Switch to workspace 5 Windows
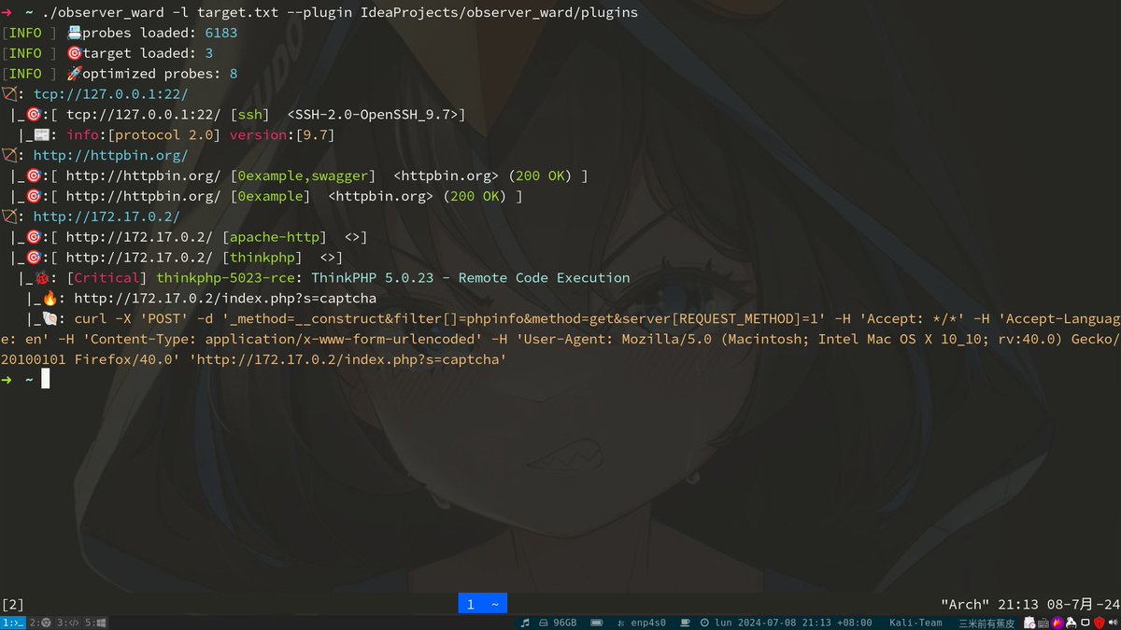 95,623
